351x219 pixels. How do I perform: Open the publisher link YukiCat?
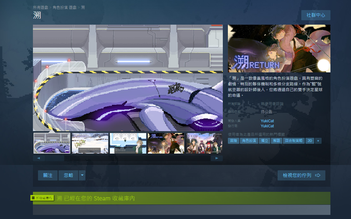(x=267, y=126)
